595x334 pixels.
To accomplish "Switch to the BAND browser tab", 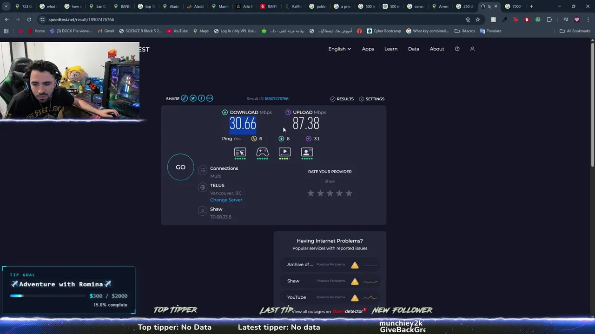I will [122, 6].
